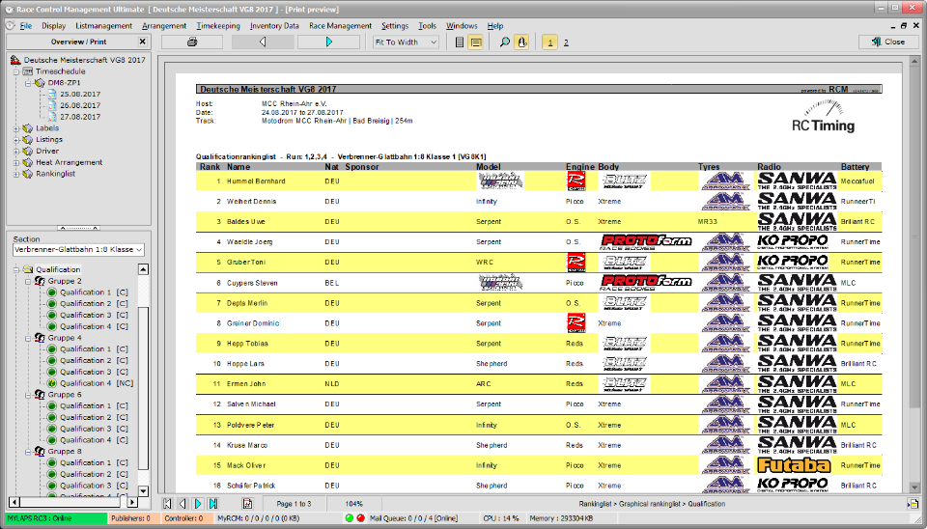Open the Windows menu
This screenshot has height=529, width=927.
click(462, 26)
